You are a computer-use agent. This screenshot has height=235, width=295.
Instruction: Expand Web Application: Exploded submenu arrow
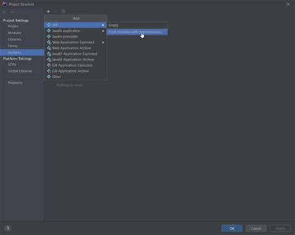pos(103,42)
